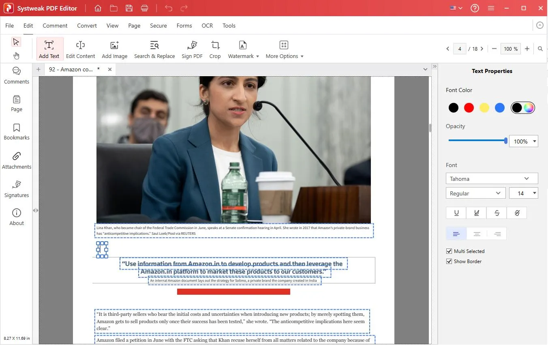Toggle the Show Border checkbox
The image size is (548, 345).
(449, 261)
